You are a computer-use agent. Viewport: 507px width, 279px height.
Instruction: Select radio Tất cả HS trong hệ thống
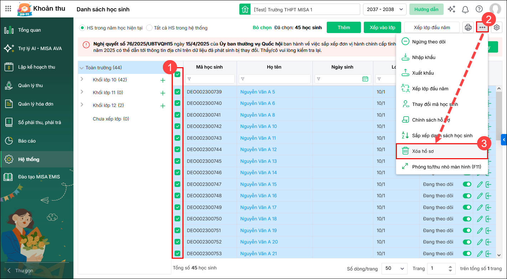pyautogui.click(x=149, y=28)
